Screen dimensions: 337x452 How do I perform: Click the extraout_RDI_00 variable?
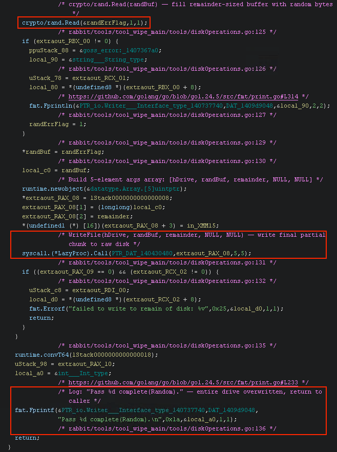point(99,290)
